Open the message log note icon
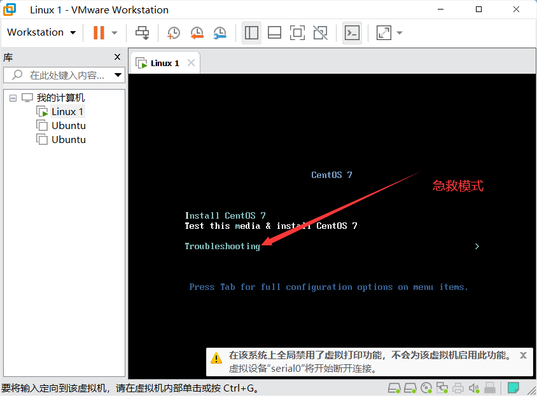 pyautogui.click(x=513, y=388)
